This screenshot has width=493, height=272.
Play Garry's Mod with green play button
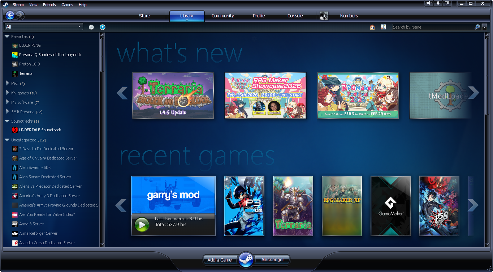coord(142,225)
